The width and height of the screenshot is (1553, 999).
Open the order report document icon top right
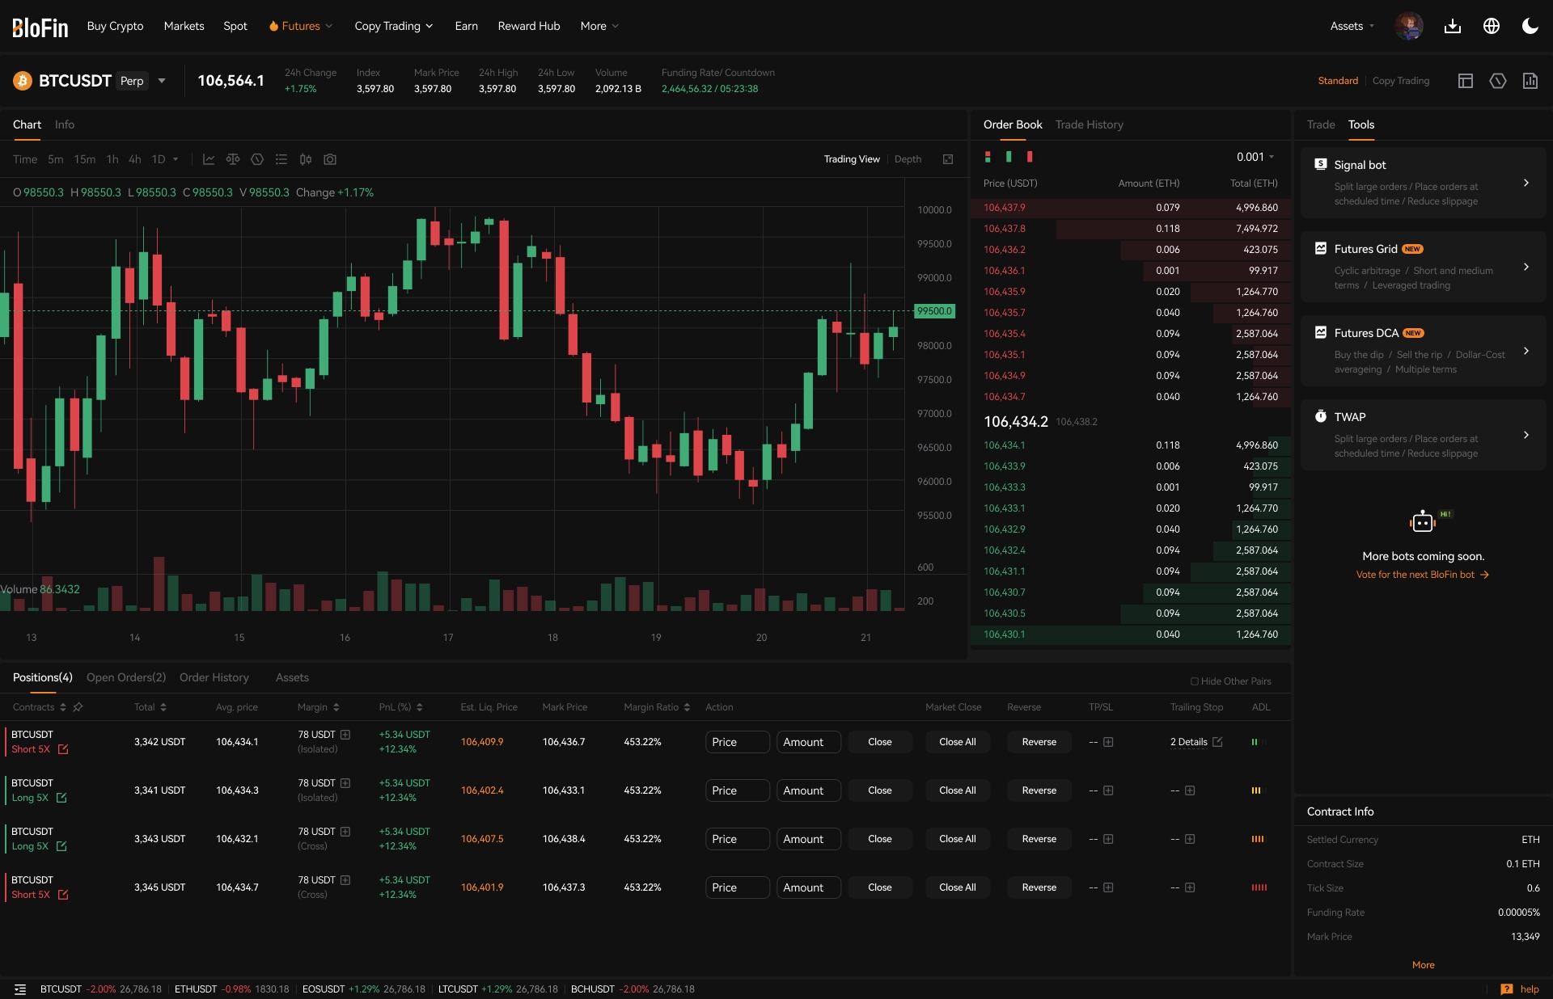[x=1530, y=81]
